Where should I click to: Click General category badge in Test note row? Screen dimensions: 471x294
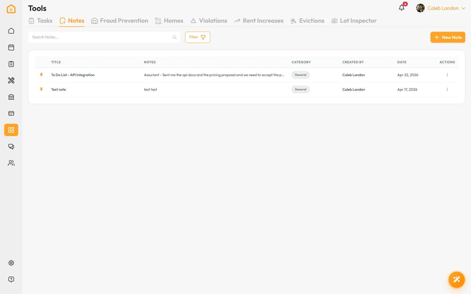click(x=301, y=89)
